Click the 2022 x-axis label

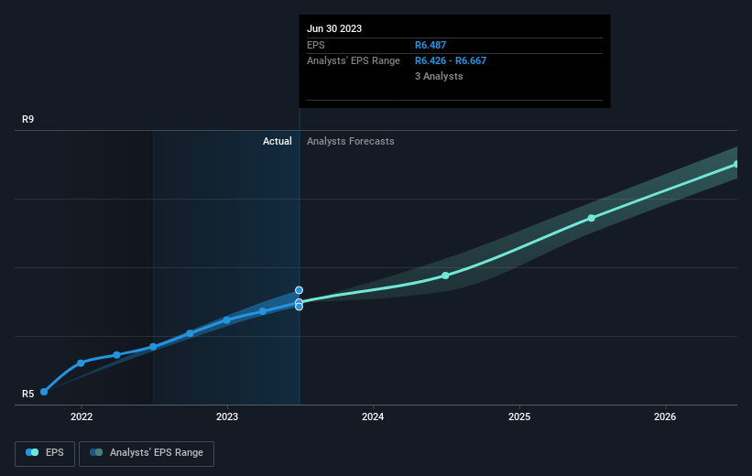coord(82,416)
